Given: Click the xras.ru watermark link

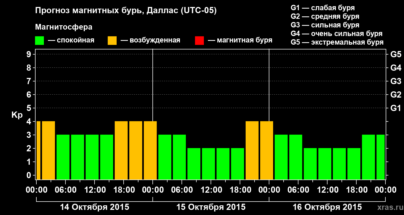Looking at the screenshot, I should tap(389, 207).
